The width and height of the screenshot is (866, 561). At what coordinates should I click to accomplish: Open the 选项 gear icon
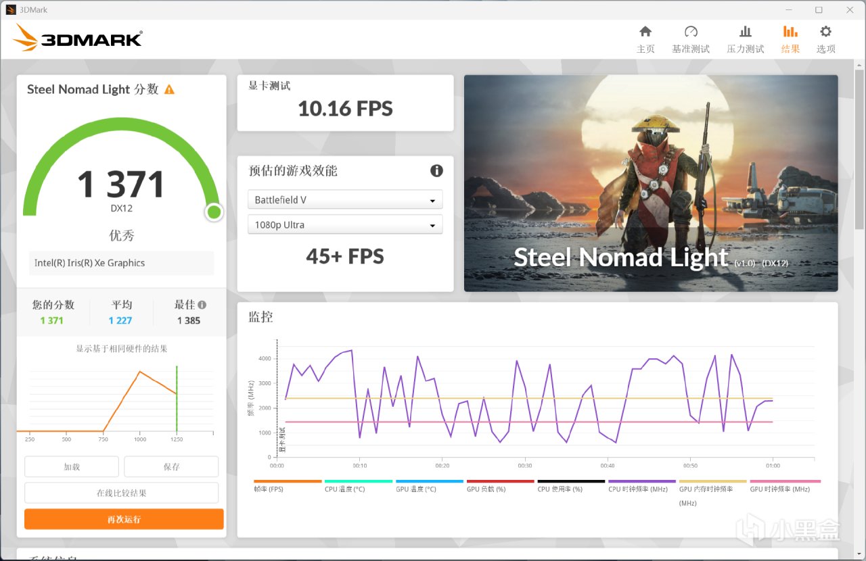[825, 32]
